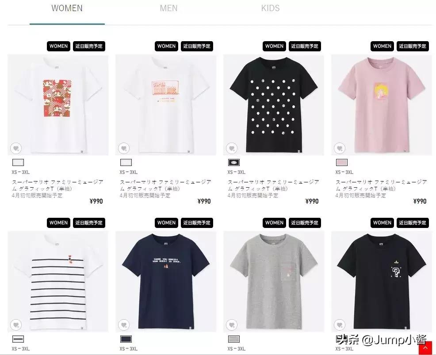Switch to the MEN tab

point(168,8)
